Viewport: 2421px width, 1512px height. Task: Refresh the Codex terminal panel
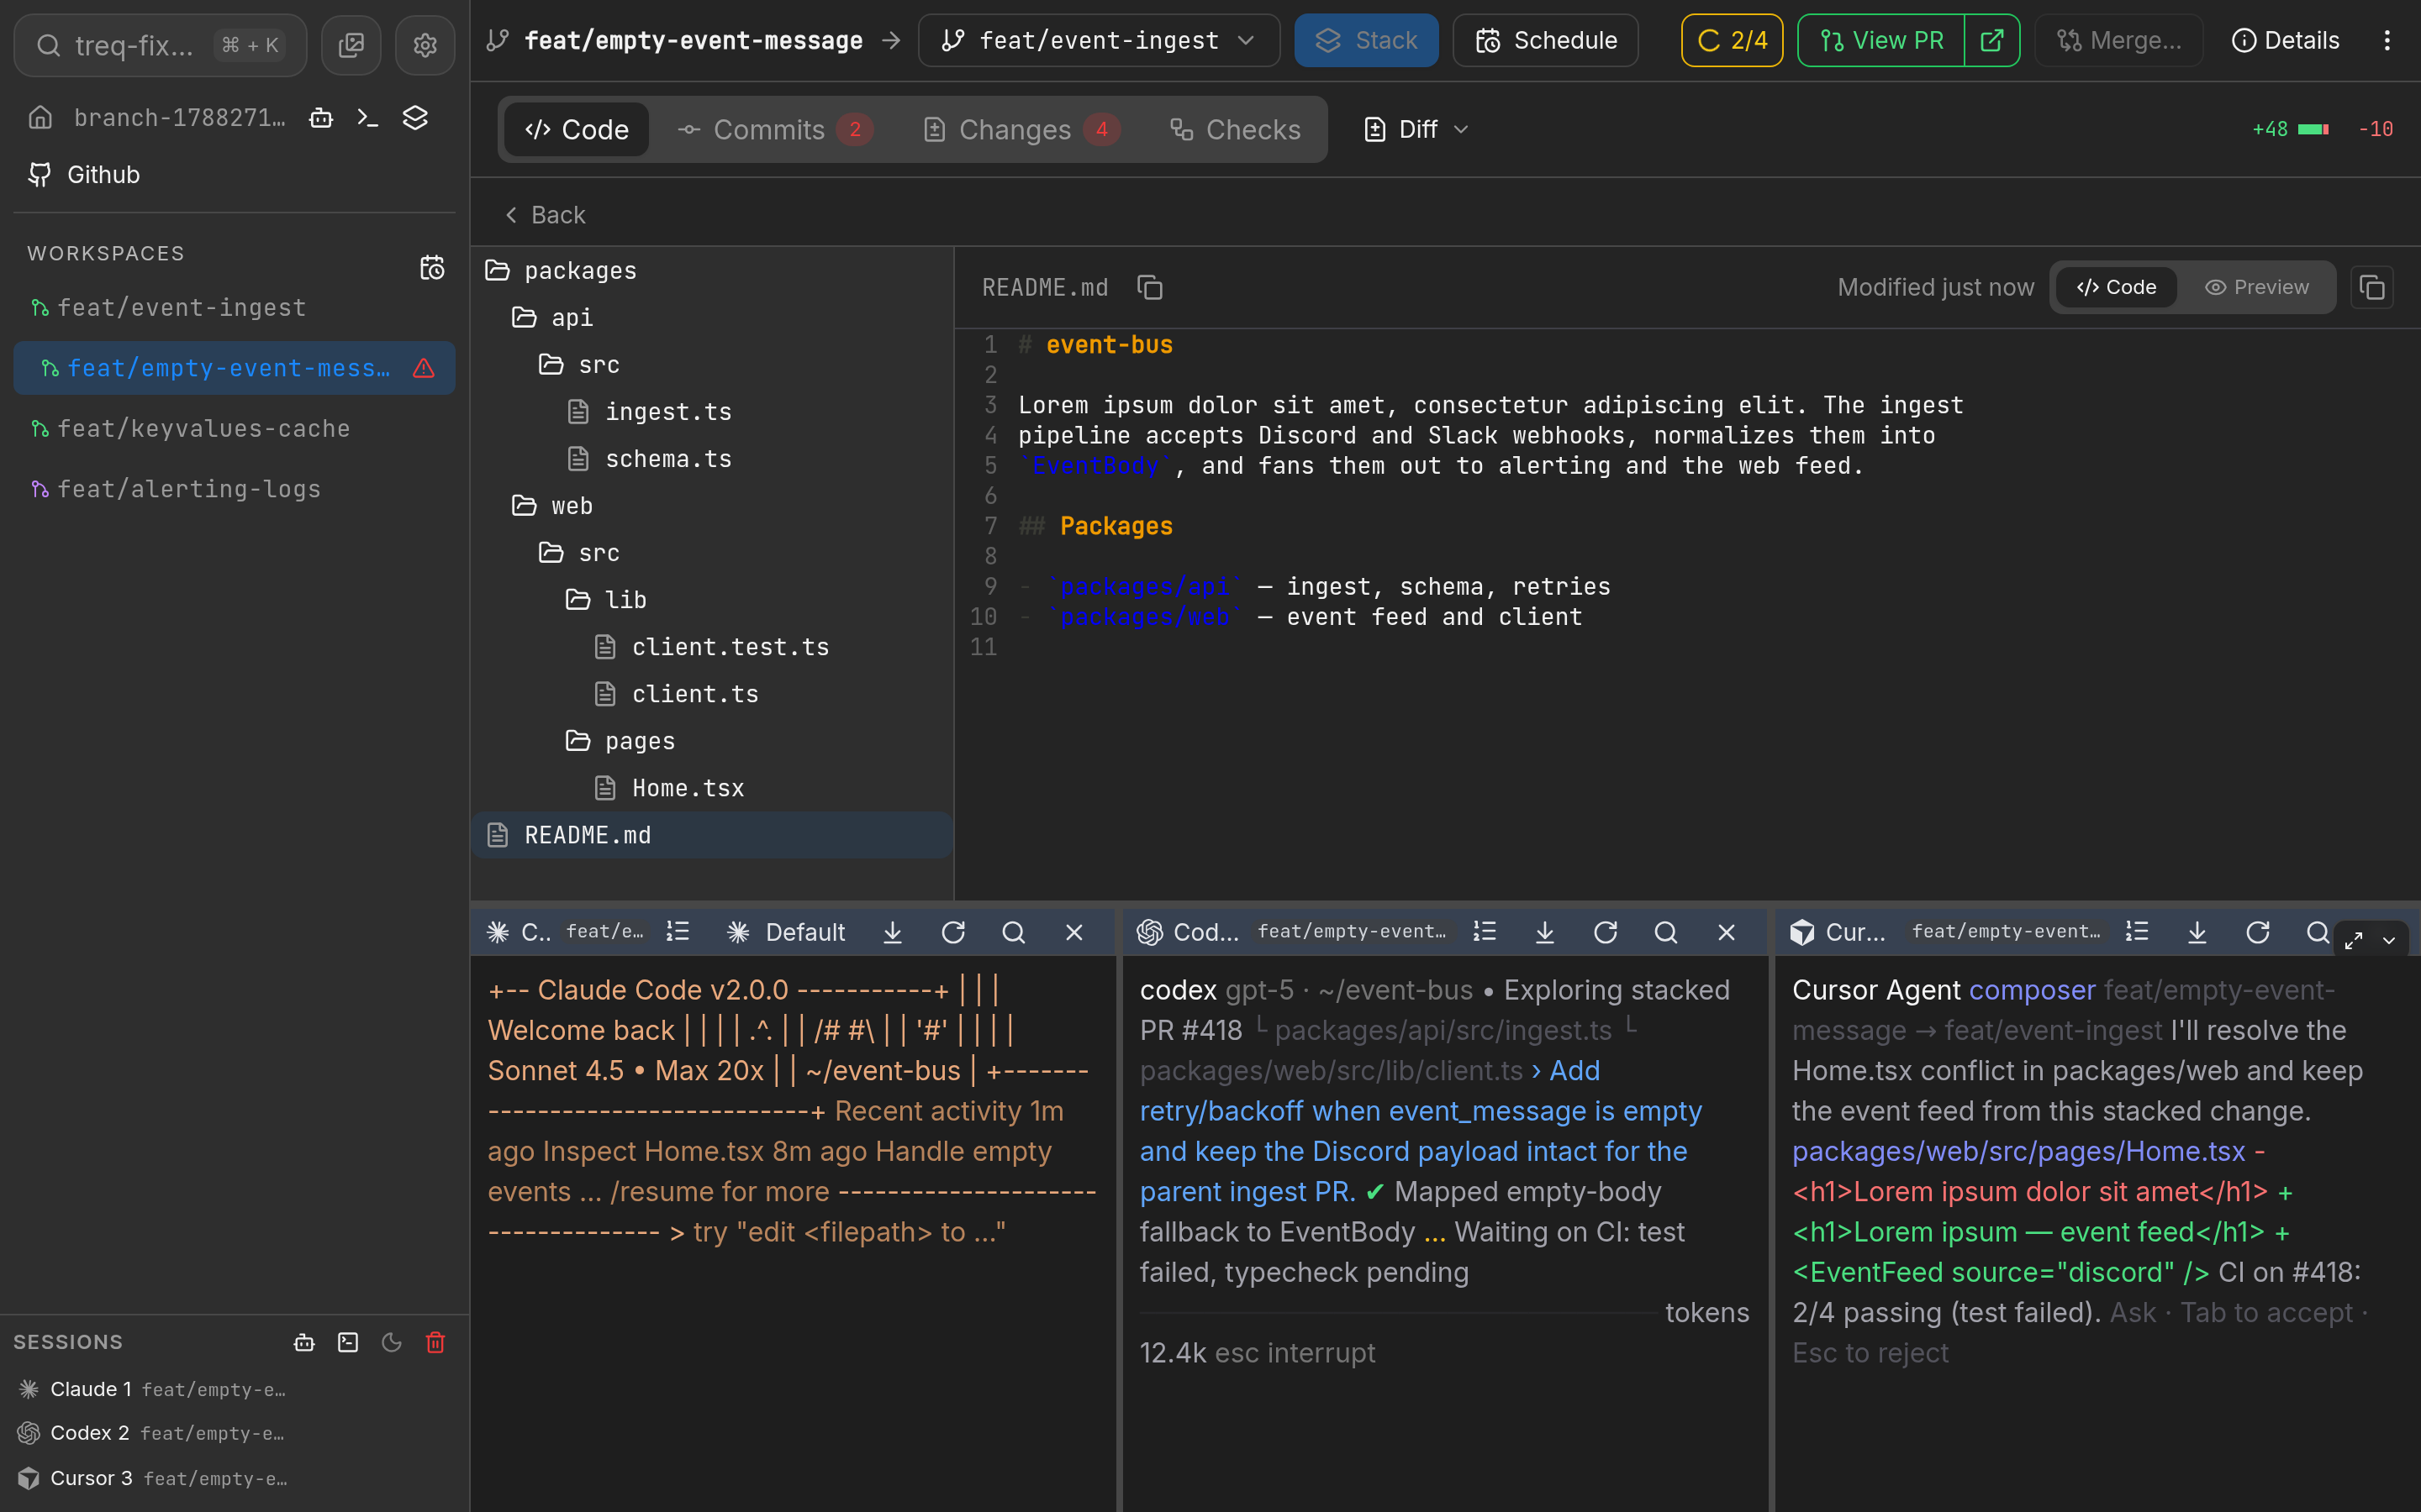click(1606, 932)
